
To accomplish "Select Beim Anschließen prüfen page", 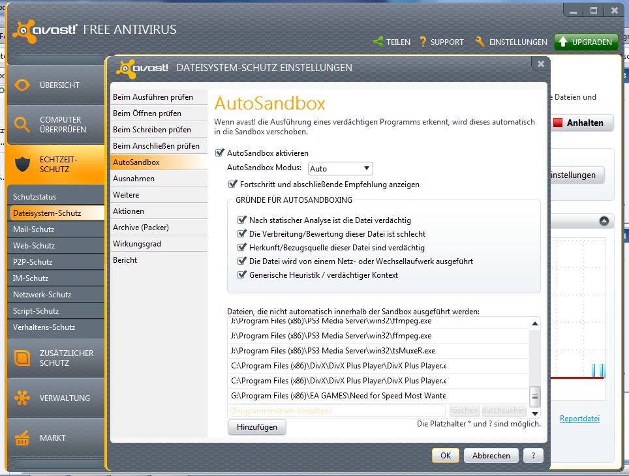I will (159, 146).
